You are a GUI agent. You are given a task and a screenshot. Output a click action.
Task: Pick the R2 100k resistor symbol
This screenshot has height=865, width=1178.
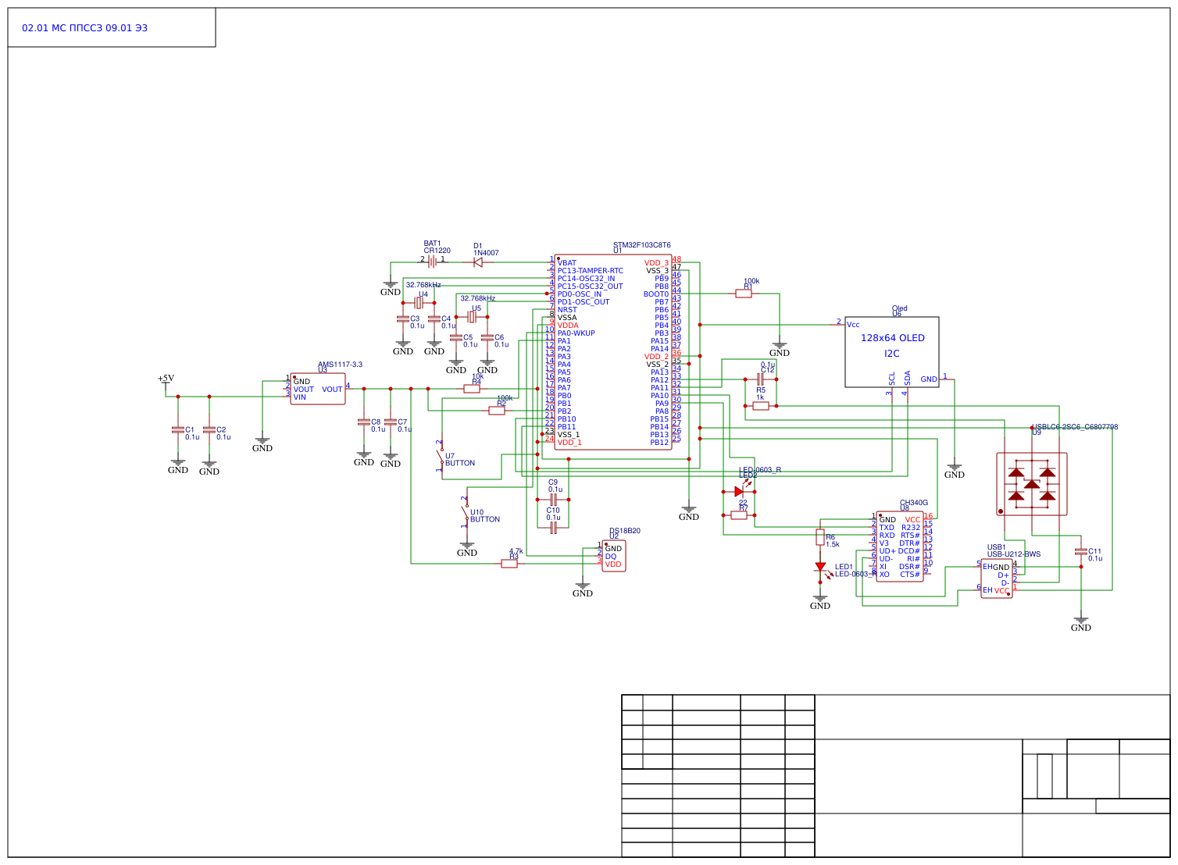497,411
